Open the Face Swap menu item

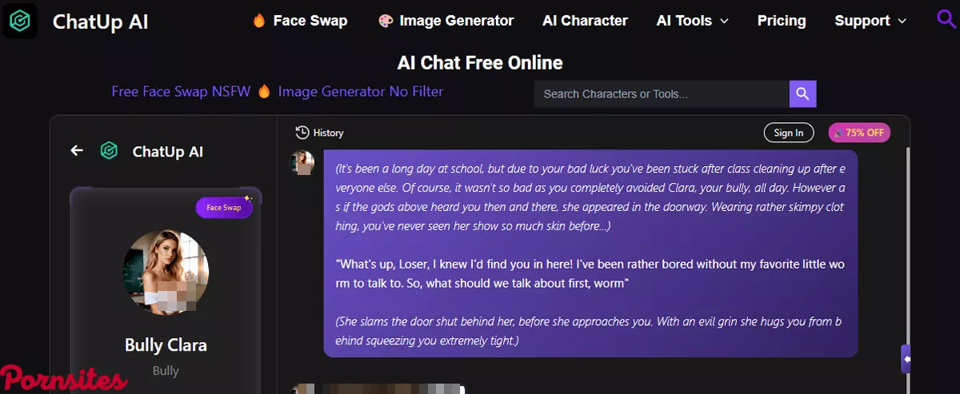[300, 21]
